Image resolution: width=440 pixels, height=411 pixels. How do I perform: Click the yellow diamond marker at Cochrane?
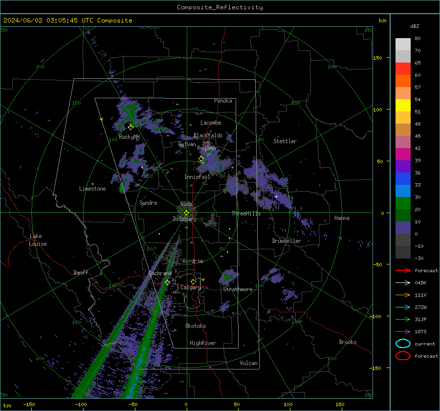pos(167,282)
